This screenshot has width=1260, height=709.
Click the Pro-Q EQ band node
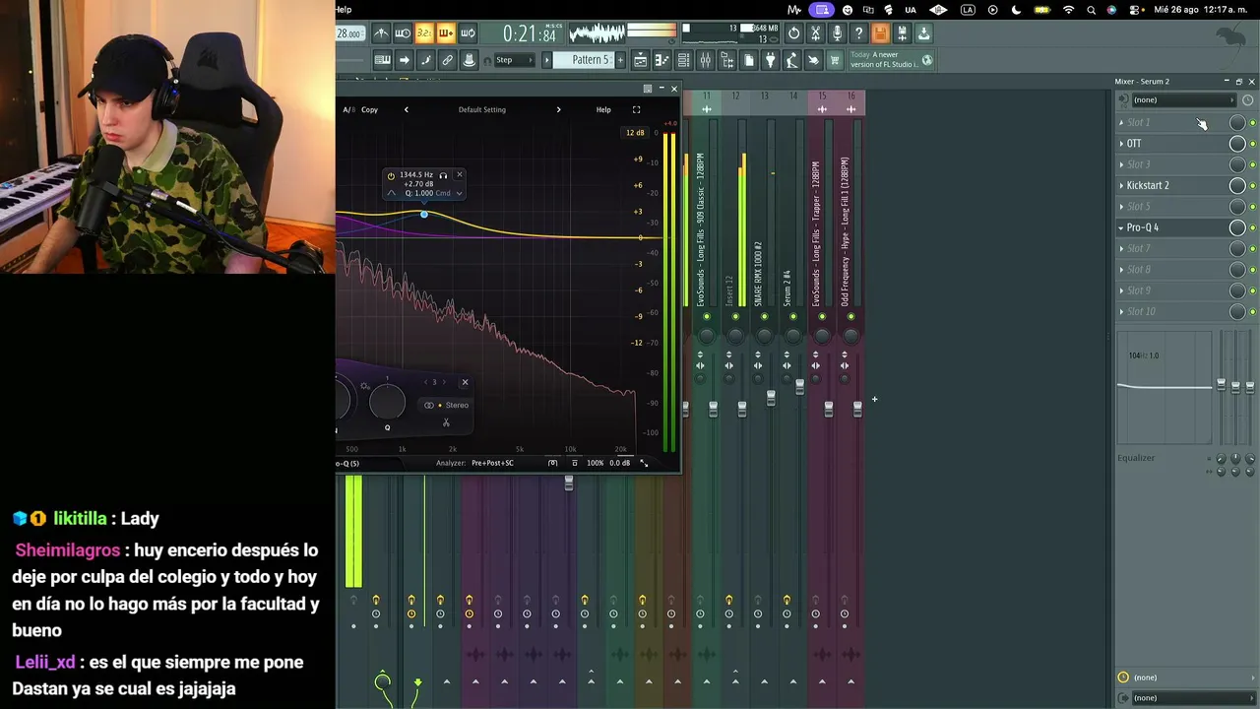pyautogui.click(x=424, y=215)
